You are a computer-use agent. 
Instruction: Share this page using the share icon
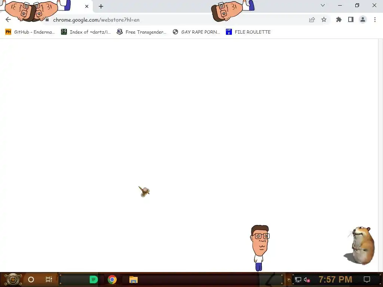point(312,20)
